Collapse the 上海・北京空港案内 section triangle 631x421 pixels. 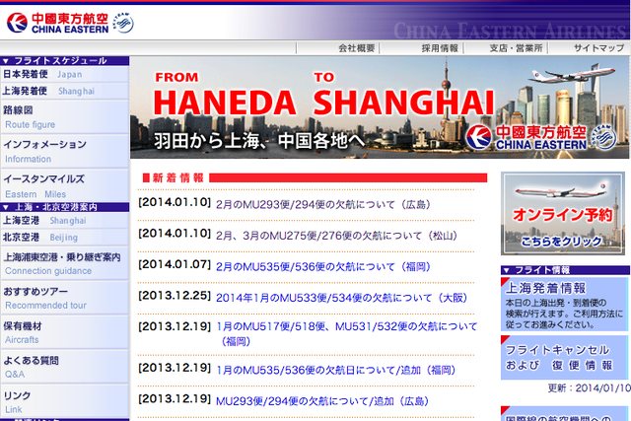(x=6, y=208)
